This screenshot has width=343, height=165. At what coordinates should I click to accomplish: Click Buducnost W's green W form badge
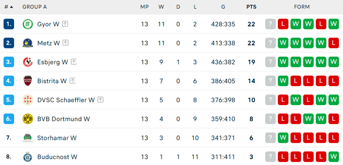coord(333,157)
